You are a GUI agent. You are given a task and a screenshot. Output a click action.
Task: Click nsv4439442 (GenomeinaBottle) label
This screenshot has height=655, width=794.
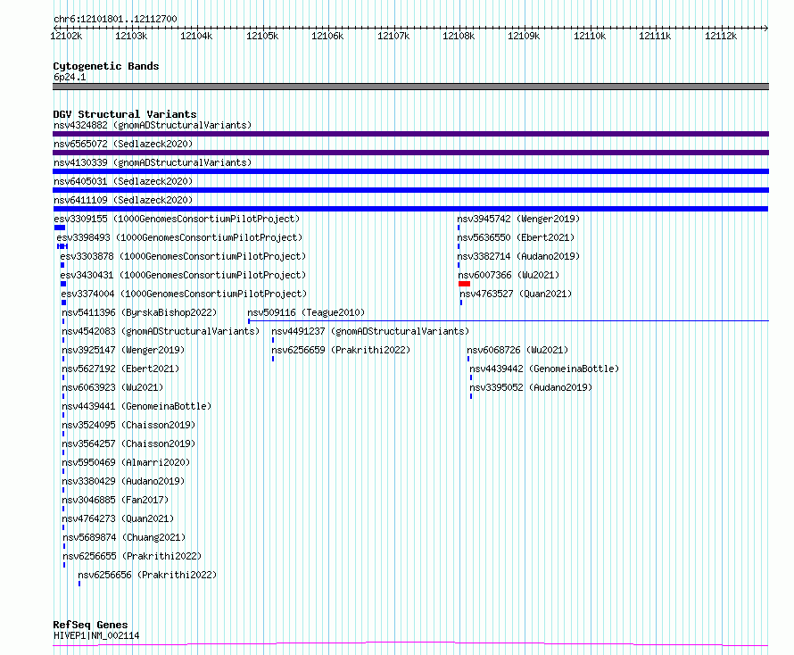point(544,369)
